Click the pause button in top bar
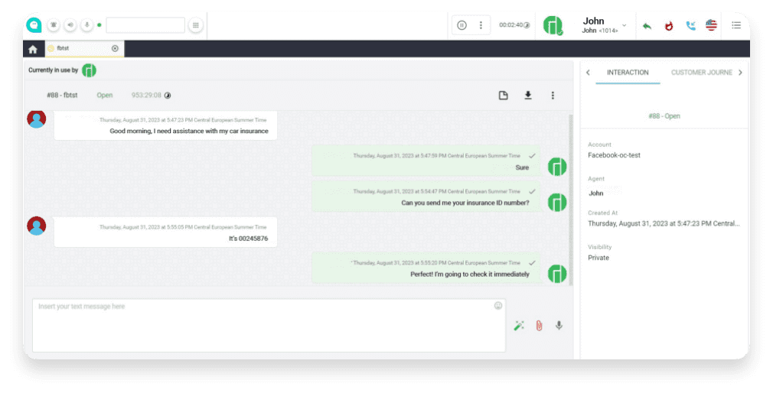The image size is (773, 393). tap(462, 25)
